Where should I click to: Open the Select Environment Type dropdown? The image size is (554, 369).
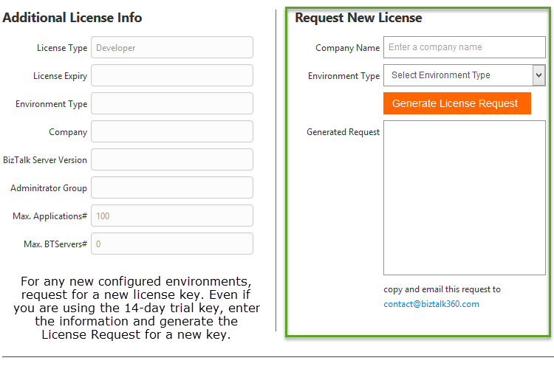click(x=464, y=75)
